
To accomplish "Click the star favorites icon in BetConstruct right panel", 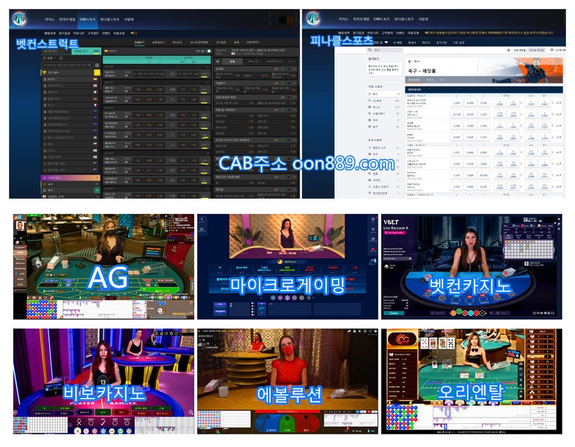I will (x=218, y=61).
